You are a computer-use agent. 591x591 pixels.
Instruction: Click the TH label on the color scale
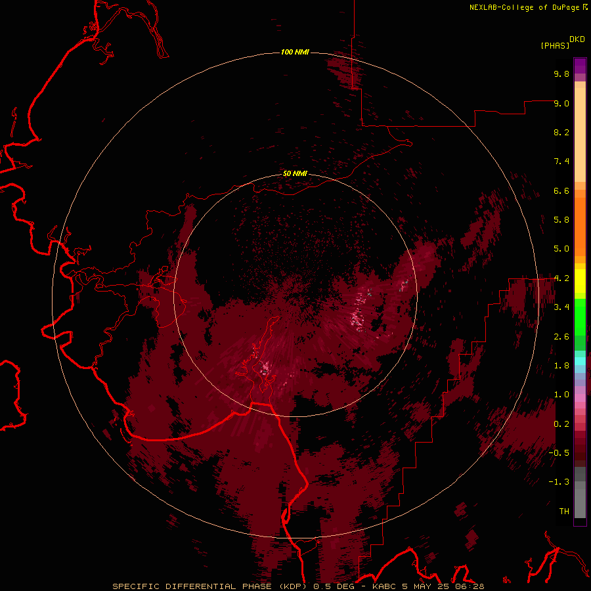(564, 512)
